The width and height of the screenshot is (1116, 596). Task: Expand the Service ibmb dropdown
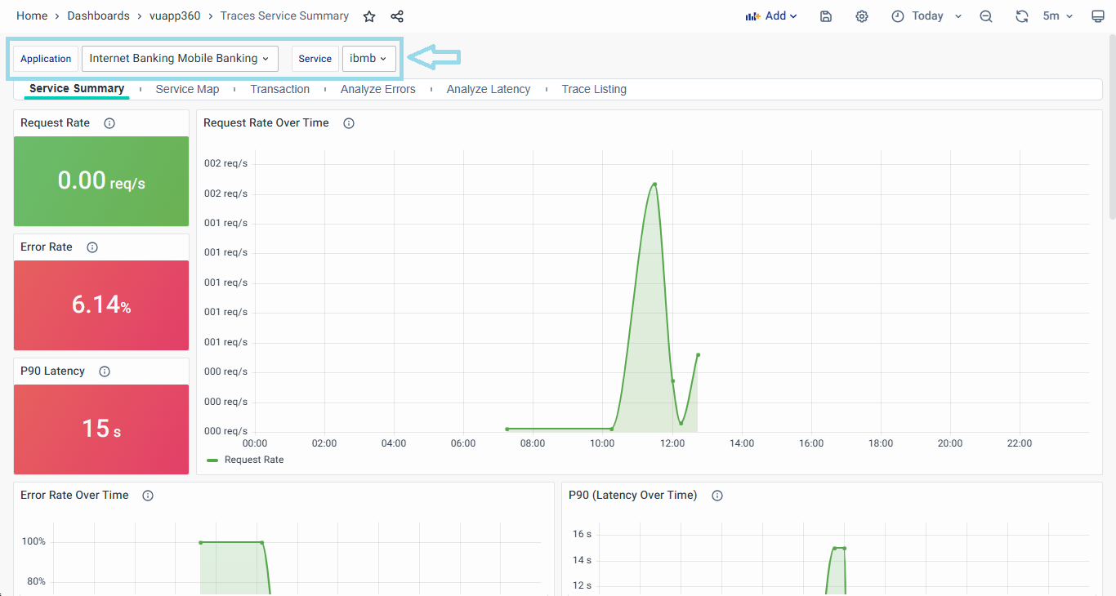click(368, 59)
